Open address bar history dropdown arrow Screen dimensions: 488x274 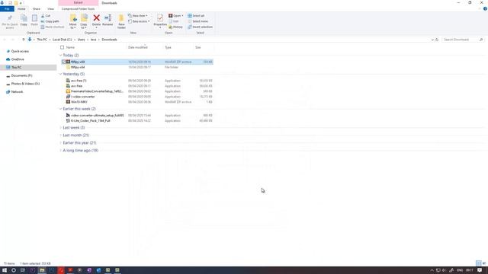click(x=432, y=40)
